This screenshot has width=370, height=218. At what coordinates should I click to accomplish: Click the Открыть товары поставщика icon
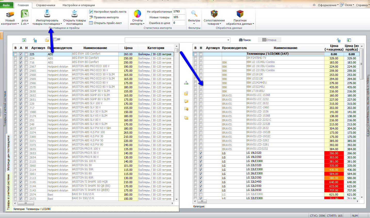pyautogui.click(x=74, y=14)
